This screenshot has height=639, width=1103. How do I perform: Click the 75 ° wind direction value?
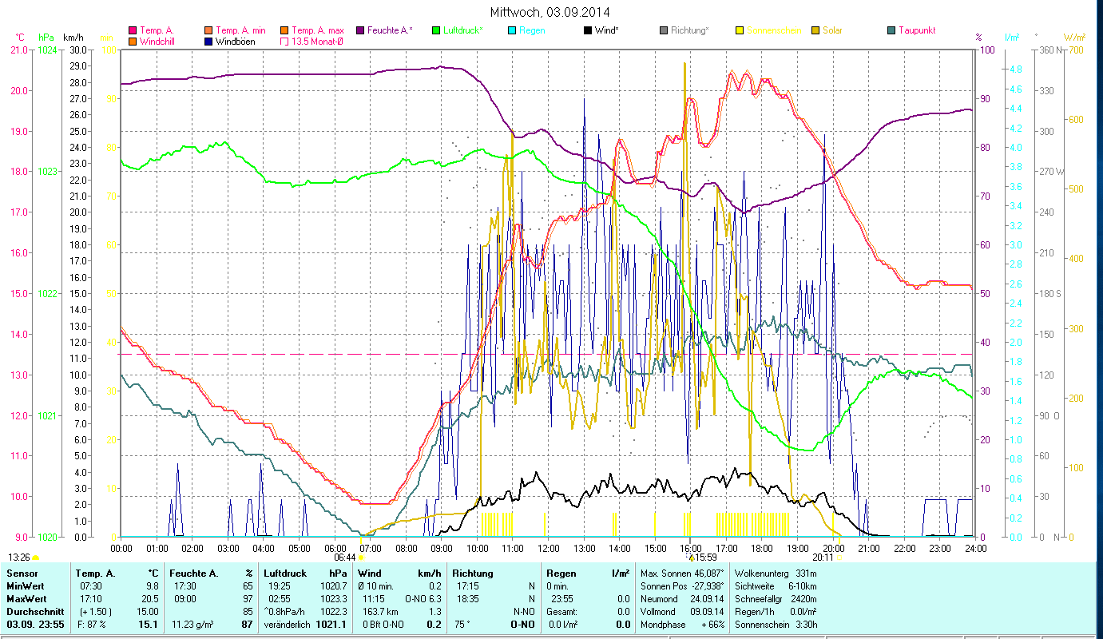click(x=461, y=625)
